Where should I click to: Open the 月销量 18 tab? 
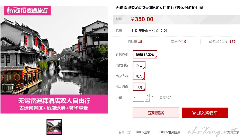[135, 41]
